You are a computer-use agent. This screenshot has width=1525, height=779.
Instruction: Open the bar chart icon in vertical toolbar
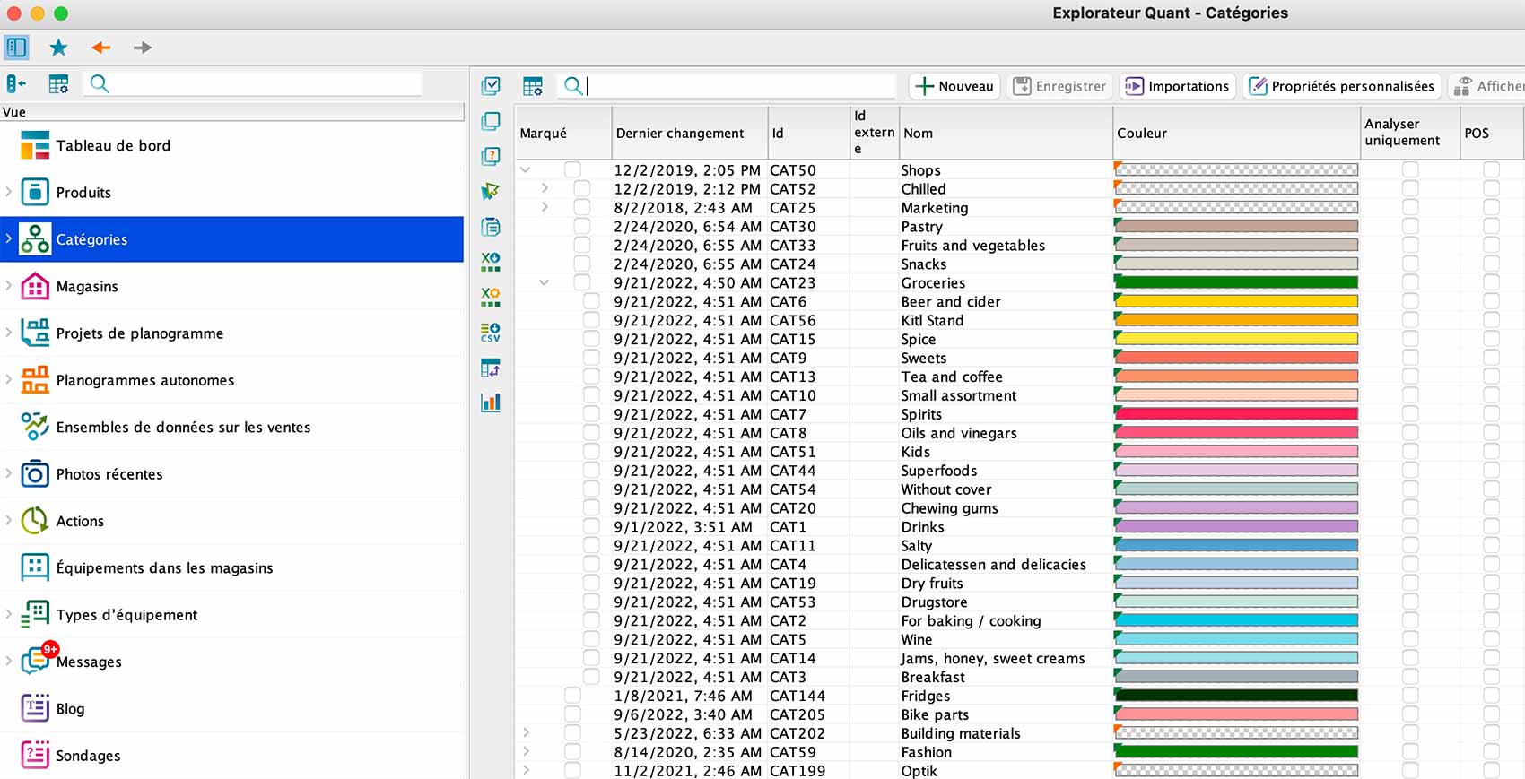click(x=490, y=402)
